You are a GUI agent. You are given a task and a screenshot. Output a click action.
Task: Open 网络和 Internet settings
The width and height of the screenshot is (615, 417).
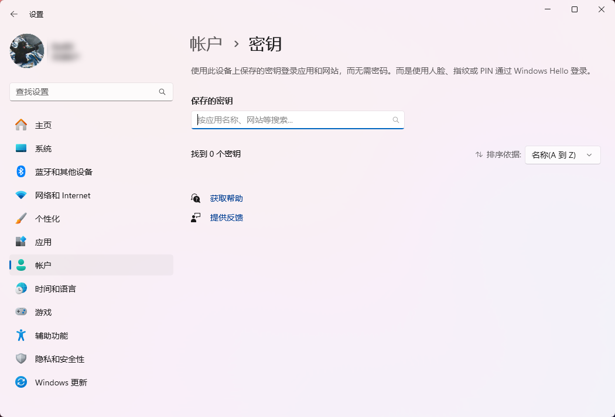63,195
